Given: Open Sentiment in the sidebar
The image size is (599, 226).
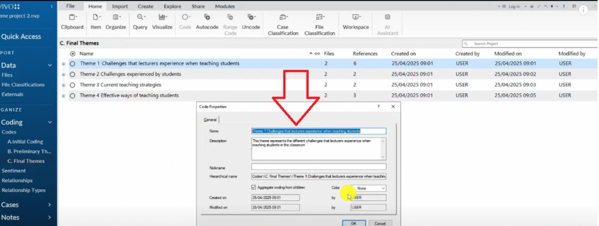Looking at the screenshot, I should click(14, 171).
